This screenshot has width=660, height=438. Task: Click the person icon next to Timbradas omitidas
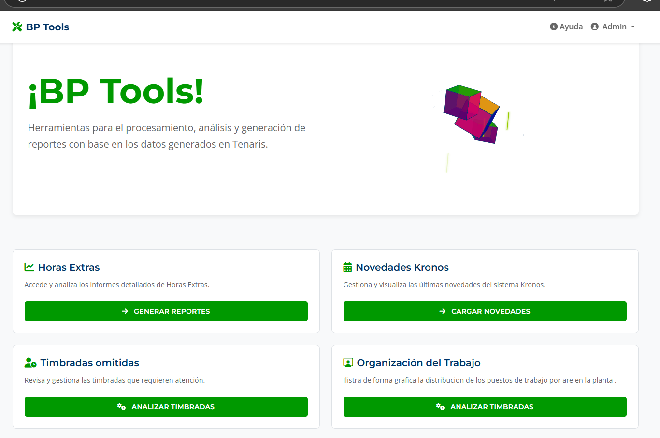[29, 361]
